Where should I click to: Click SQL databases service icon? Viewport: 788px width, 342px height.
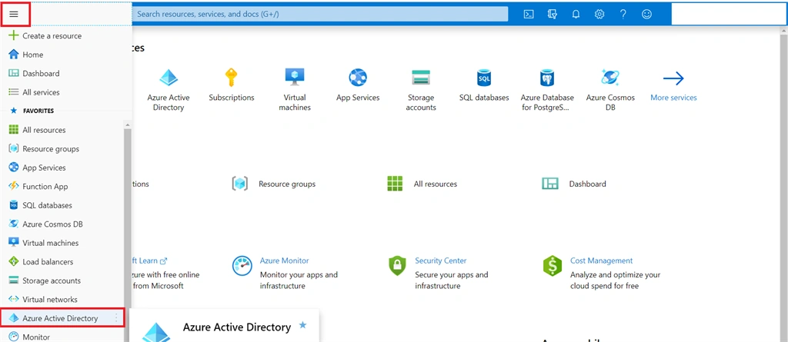point(484,78)
